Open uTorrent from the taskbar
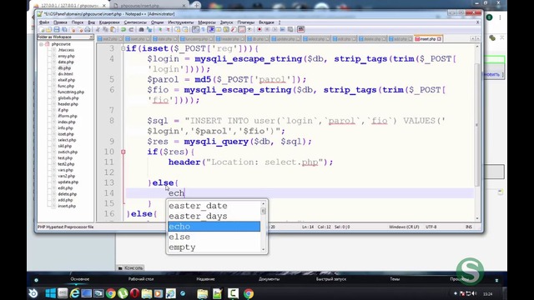The width and height of the screenshot is (534, 300). point(123,293)
